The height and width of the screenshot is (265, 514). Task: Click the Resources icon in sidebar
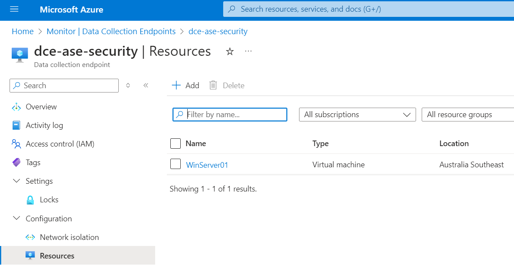pyautogui.click(x=30, y=256)
